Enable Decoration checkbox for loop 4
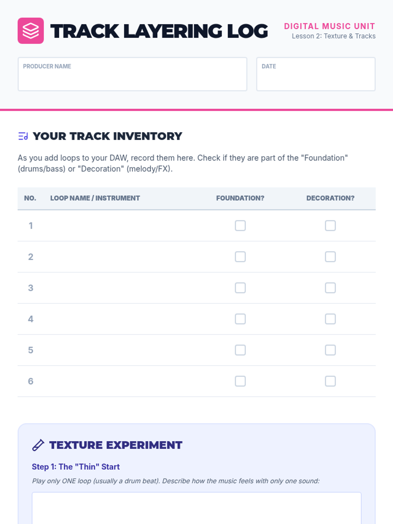393x524 pixels. pos(330,319)
